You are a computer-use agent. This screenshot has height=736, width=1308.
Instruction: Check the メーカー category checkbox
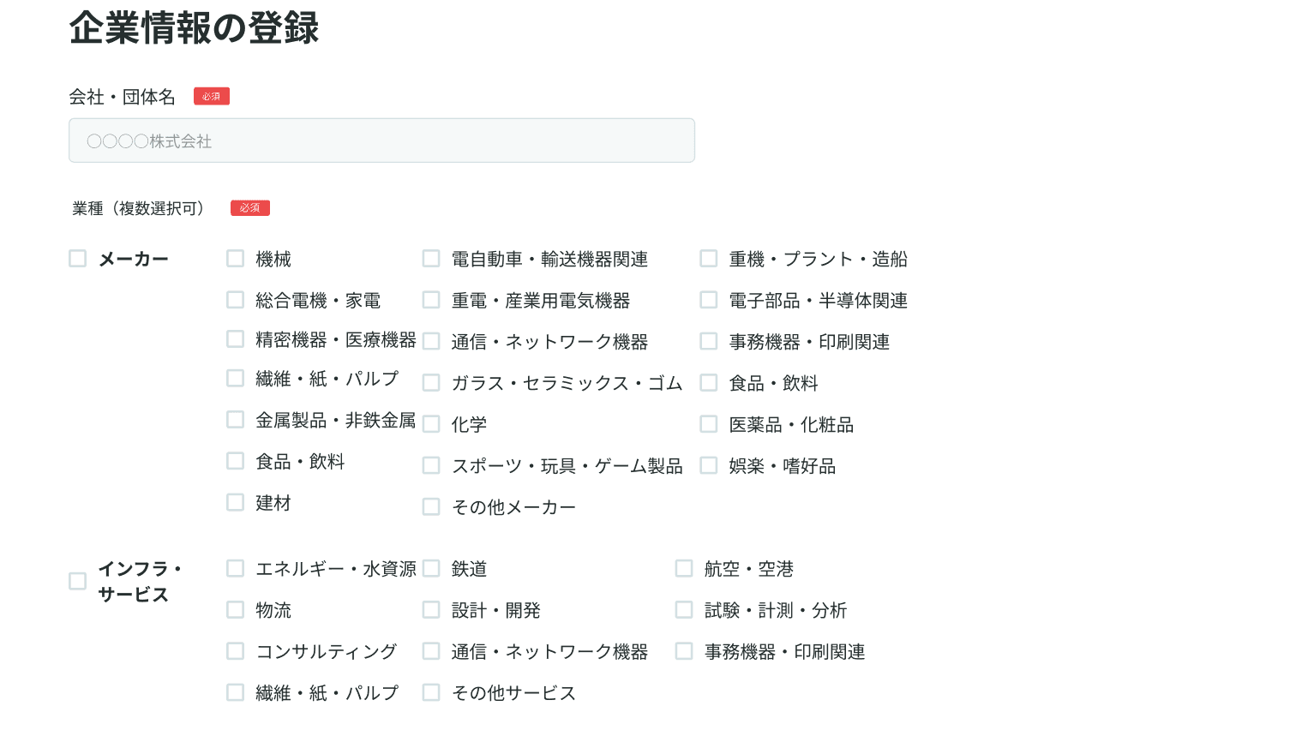click(77, 258)
